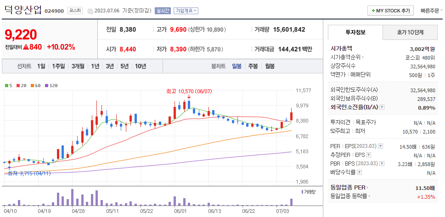445x217 pixels.
Task: Click the PER value 14.50배
Action: (408, 147)
